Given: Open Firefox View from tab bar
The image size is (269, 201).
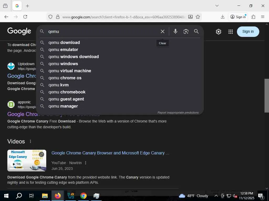Looking at the screenshot, I should [5, 6].
